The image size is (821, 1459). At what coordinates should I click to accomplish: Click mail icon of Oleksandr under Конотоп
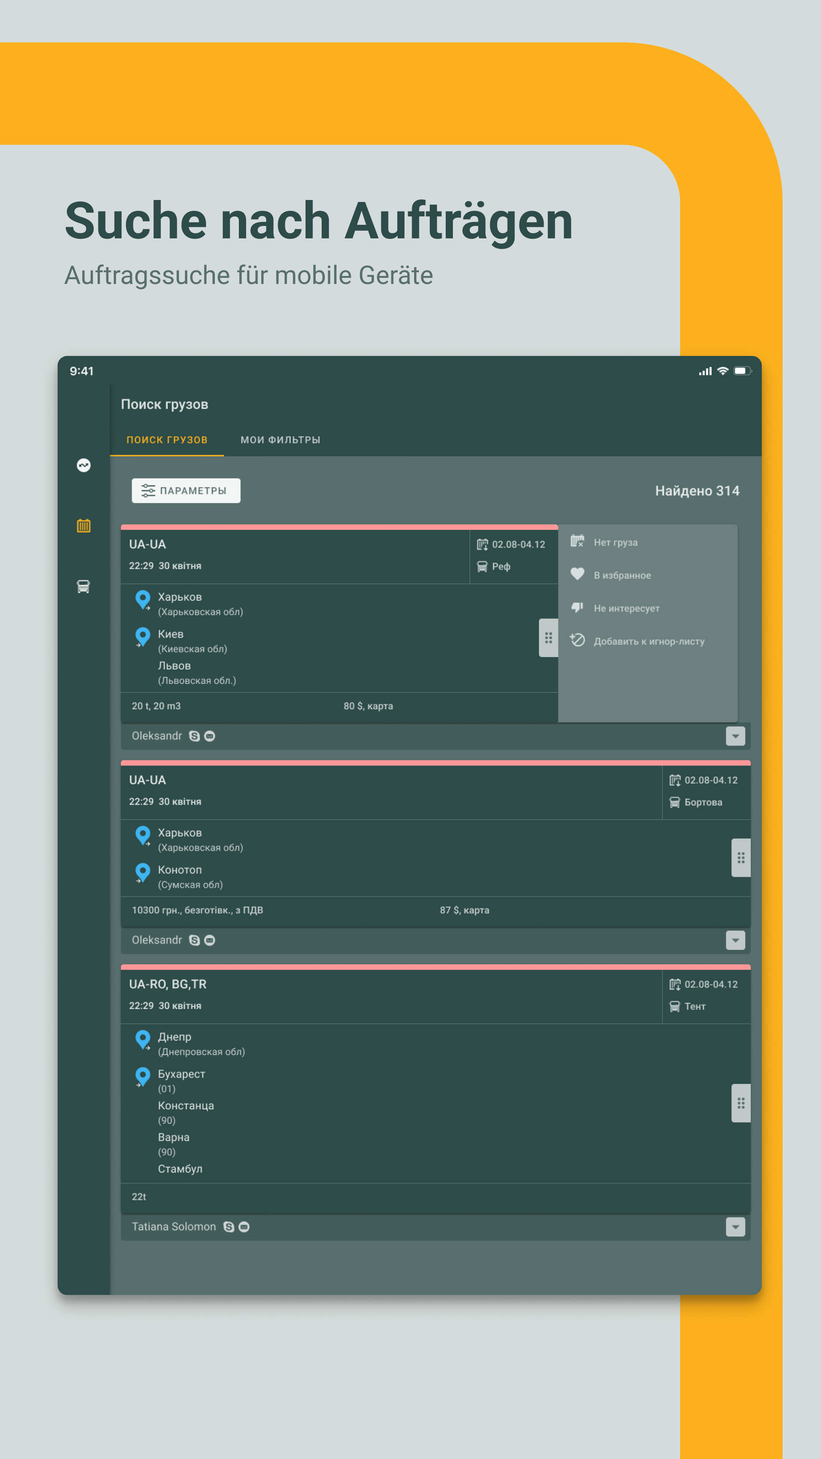click(210, 940)
